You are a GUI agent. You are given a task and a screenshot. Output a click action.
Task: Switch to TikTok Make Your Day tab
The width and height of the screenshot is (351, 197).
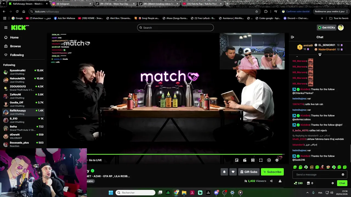point(115,4)
